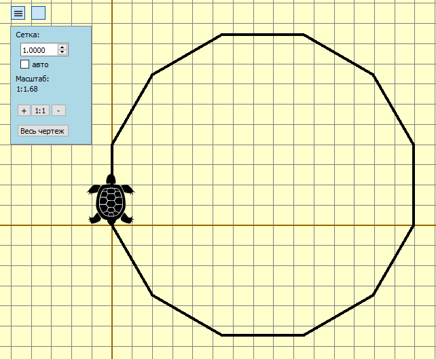Click the scale value 1:1.68
436x359 pixels.
27,89
